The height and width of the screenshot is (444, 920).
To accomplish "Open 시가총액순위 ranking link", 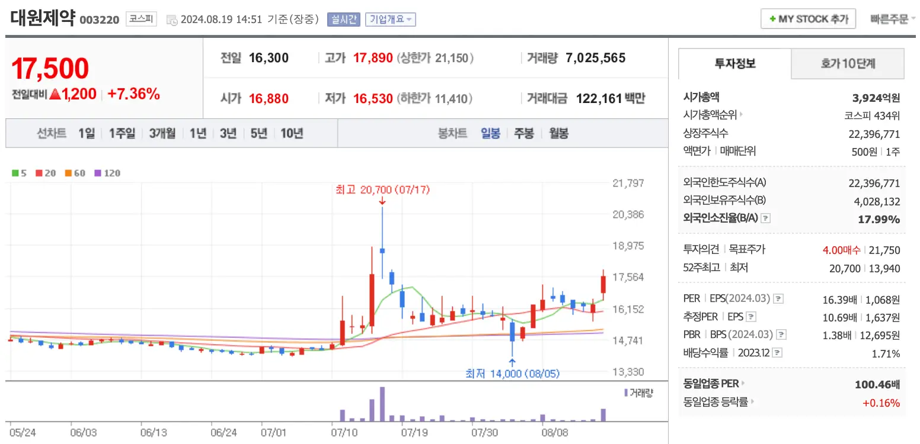I will pos(714,115).
